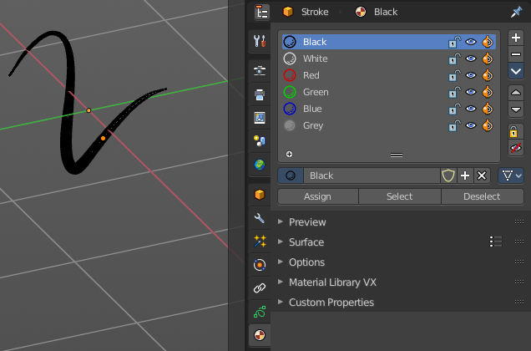
Task: Toggle lock on Red material
Action: 454,75
